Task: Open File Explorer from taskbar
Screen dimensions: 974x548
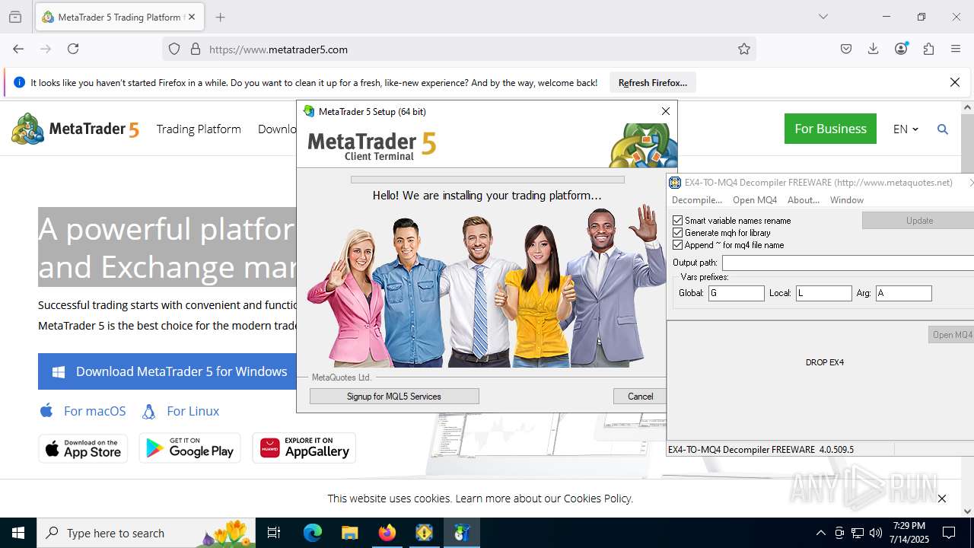Action: 349,533
